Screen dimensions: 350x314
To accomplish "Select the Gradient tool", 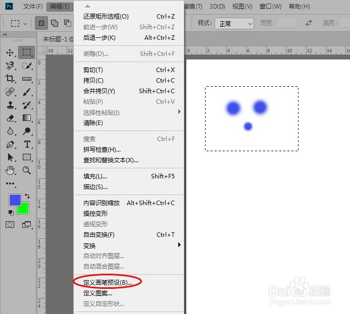I will [27, 118].
